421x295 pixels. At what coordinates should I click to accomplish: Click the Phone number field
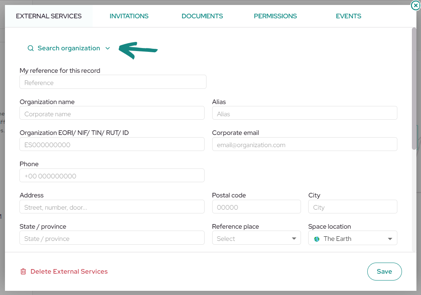pyautogui.click(x=112, y=175)
